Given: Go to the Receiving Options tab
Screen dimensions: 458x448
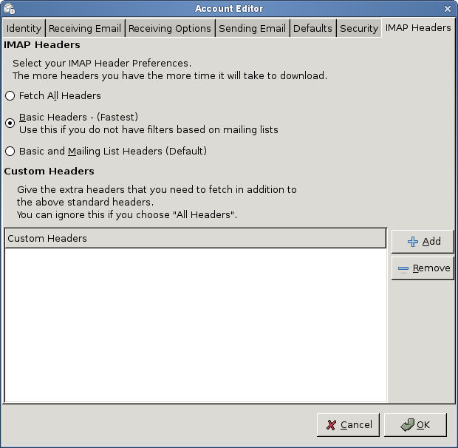Looking at the screenshot, I should coord(170,28).
